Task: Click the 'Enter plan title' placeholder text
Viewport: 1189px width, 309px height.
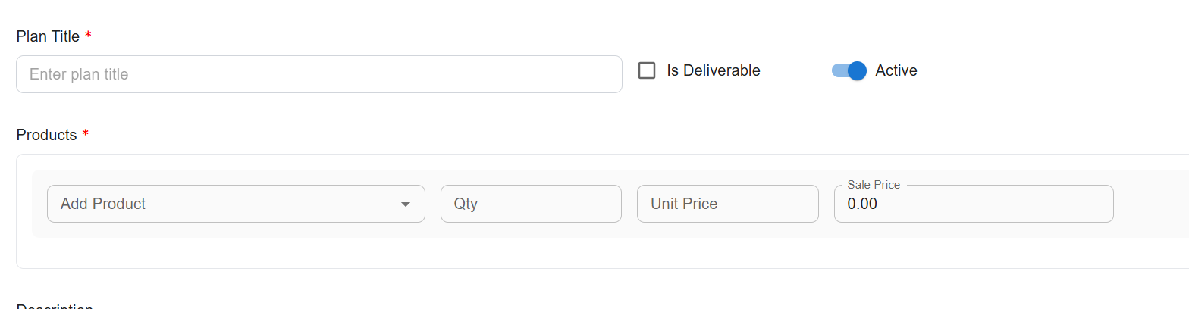Action: (79, 74)
